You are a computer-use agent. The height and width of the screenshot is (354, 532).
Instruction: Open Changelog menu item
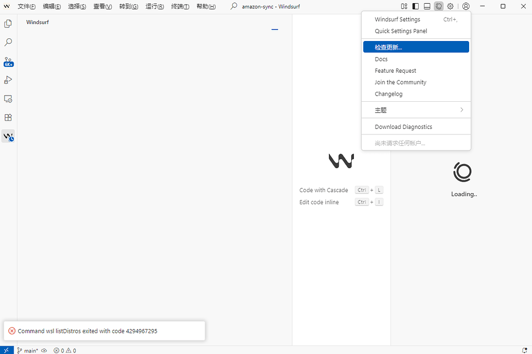coord(416,94)
